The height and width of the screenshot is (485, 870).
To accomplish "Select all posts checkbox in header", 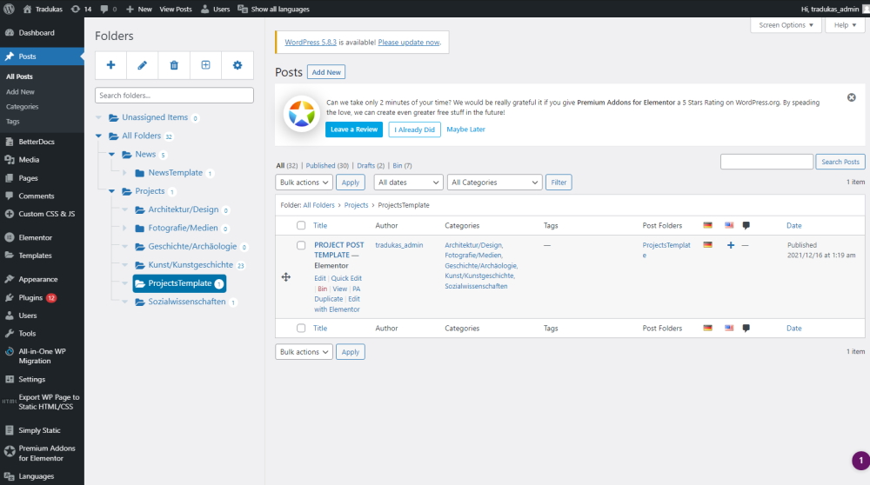I will pos(301,226).
